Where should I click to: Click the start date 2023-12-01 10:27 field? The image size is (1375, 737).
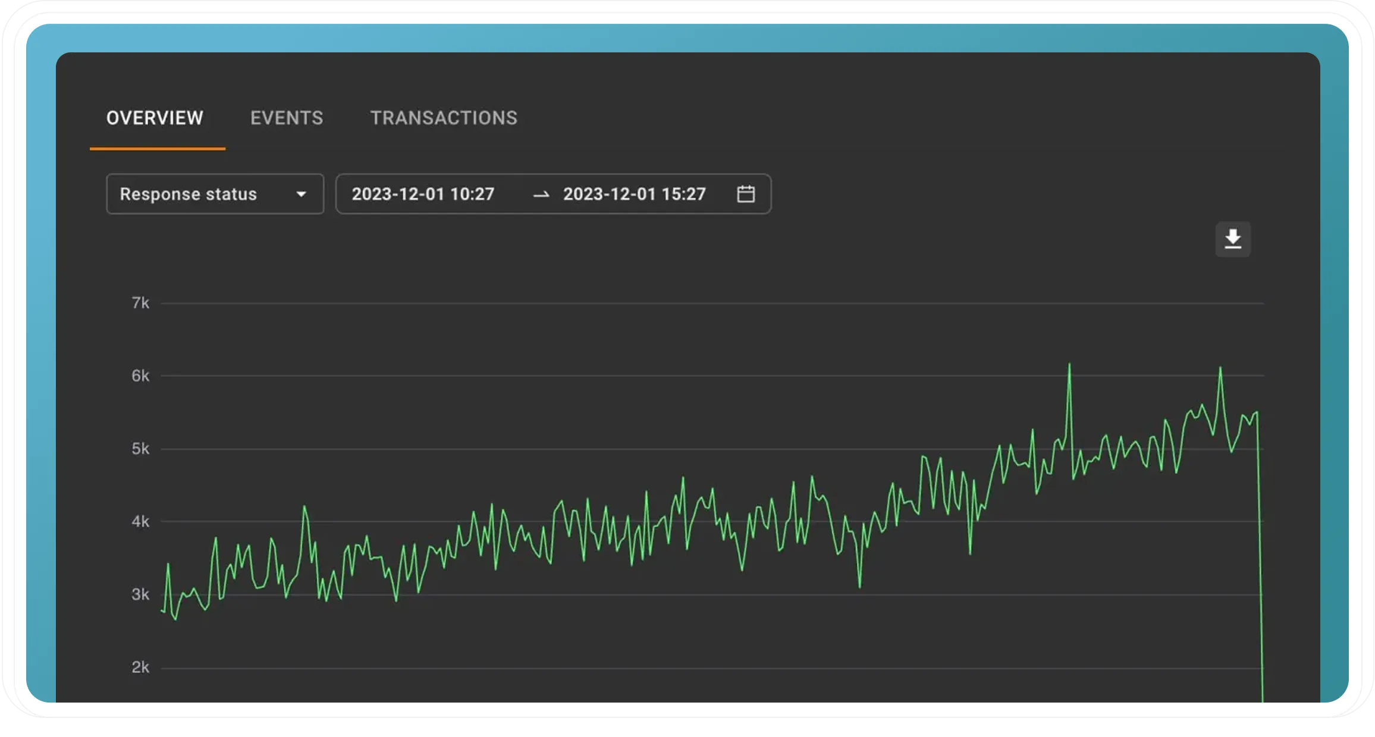coord(423,194)
